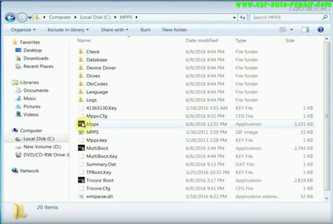This screenshot has height=224, width=333.
Task: Open the address bar history dropdown
Action: (x=234, y=18)
